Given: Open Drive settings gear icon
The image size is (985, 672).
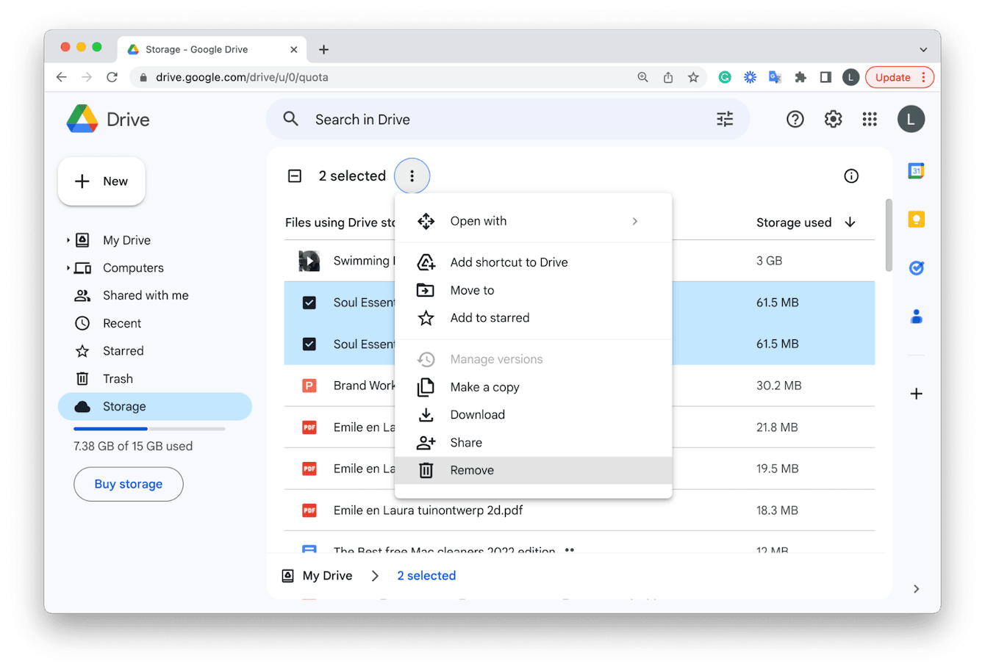Looking at the screenshot, I should (x=833, y=119).
